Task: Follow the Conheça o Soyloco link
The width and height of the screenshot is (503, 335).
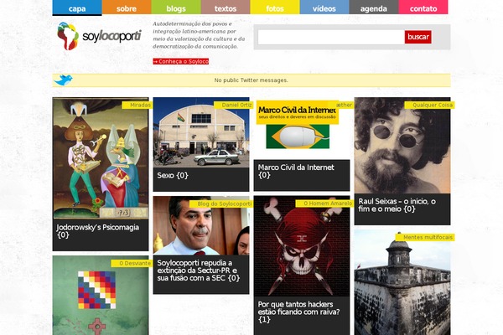Action: [180, 61]
